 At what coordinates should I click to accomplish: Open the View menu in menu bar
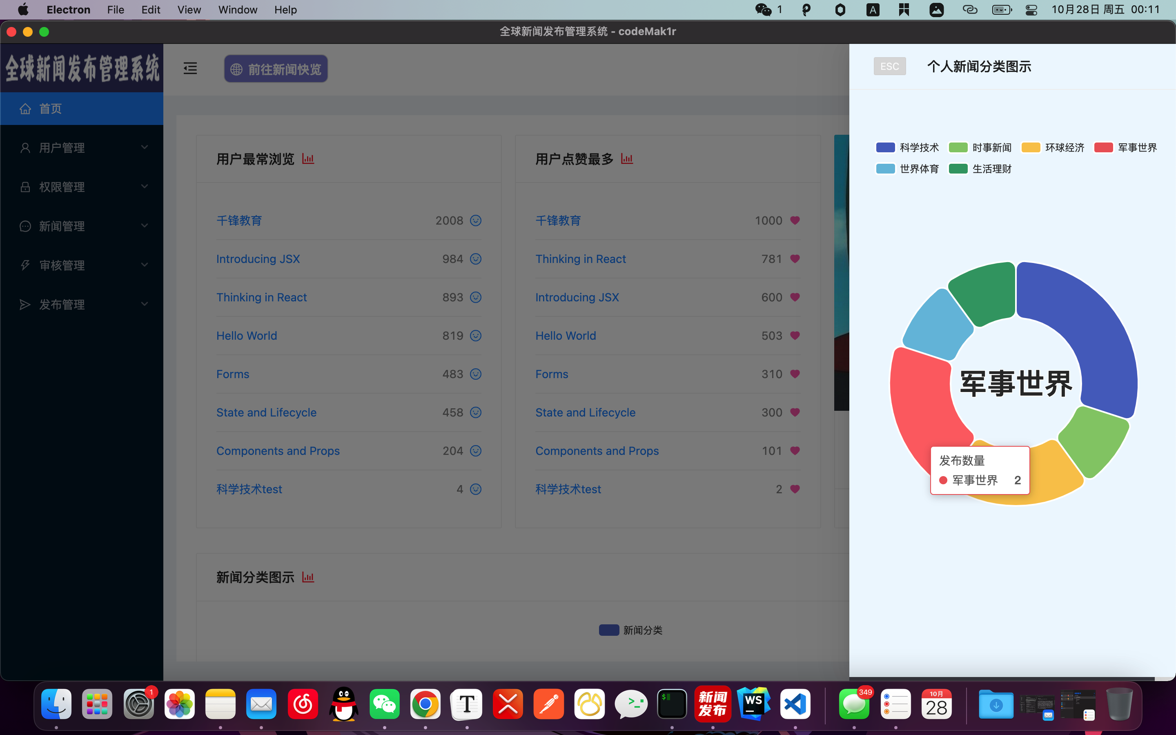189,10
